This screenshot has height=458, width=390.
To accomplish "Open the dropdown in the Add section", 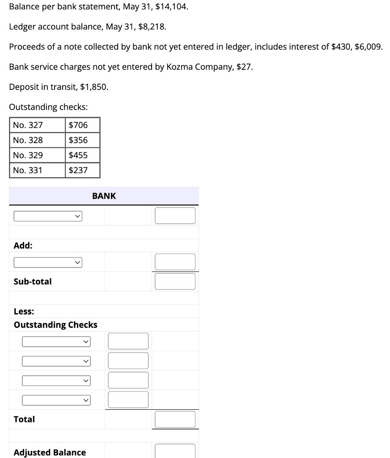I will click(47, 262).
